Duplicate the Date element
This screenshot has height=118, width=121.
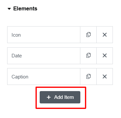pyautogui.click(x=88, y=56)
